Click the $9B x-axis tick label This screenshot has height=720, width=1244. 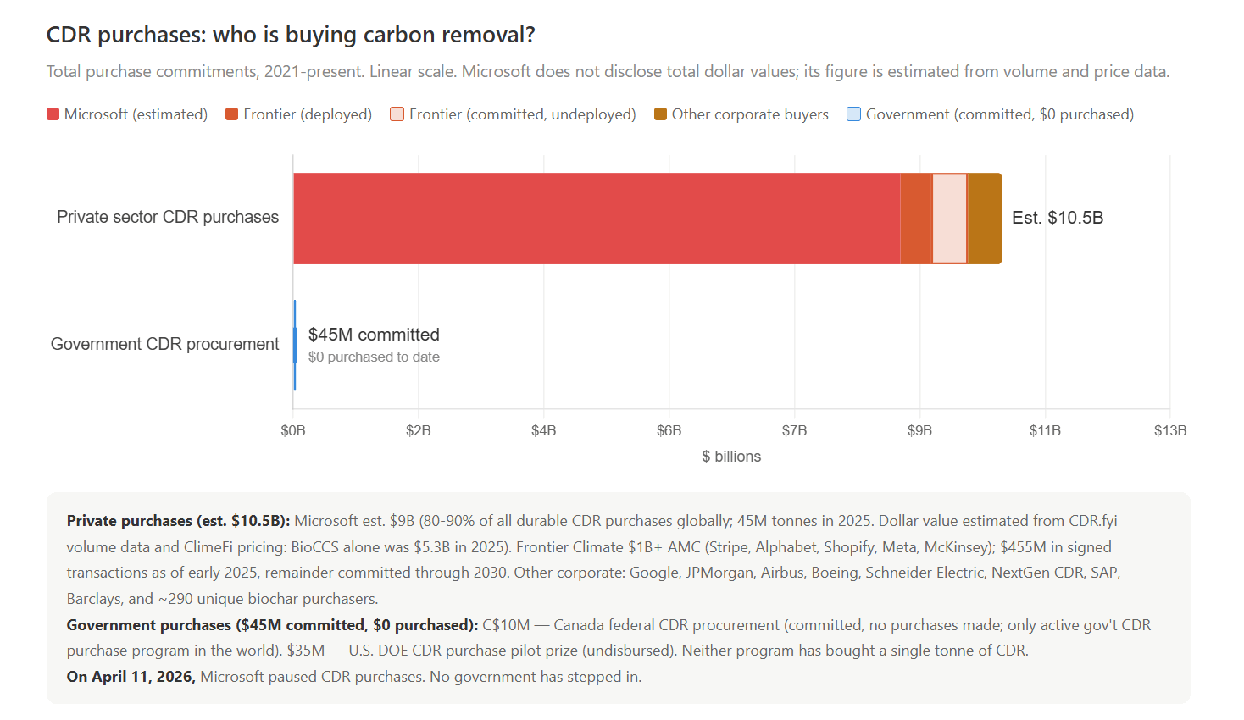point(919,430)
